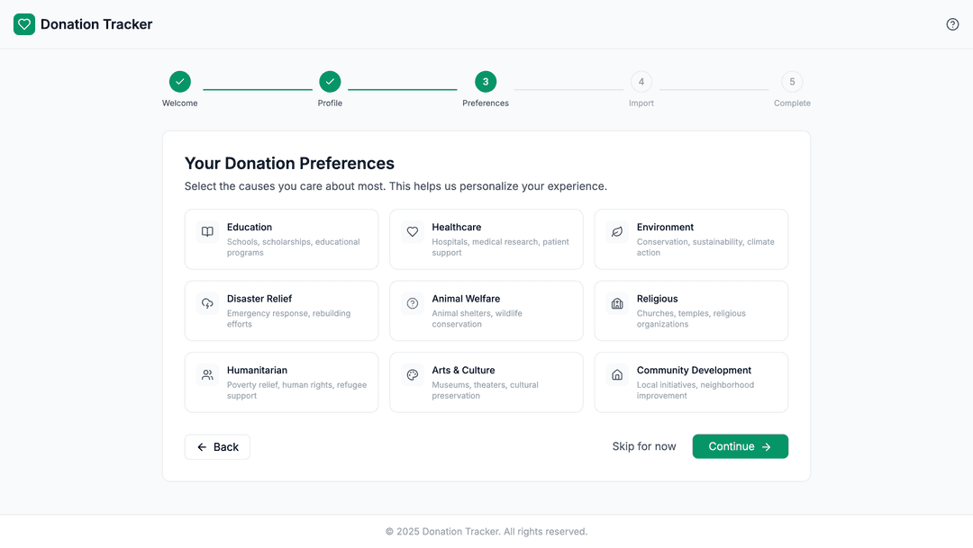
Task: Click the leaf icon on the Environment card
Action: coord(617,232)
